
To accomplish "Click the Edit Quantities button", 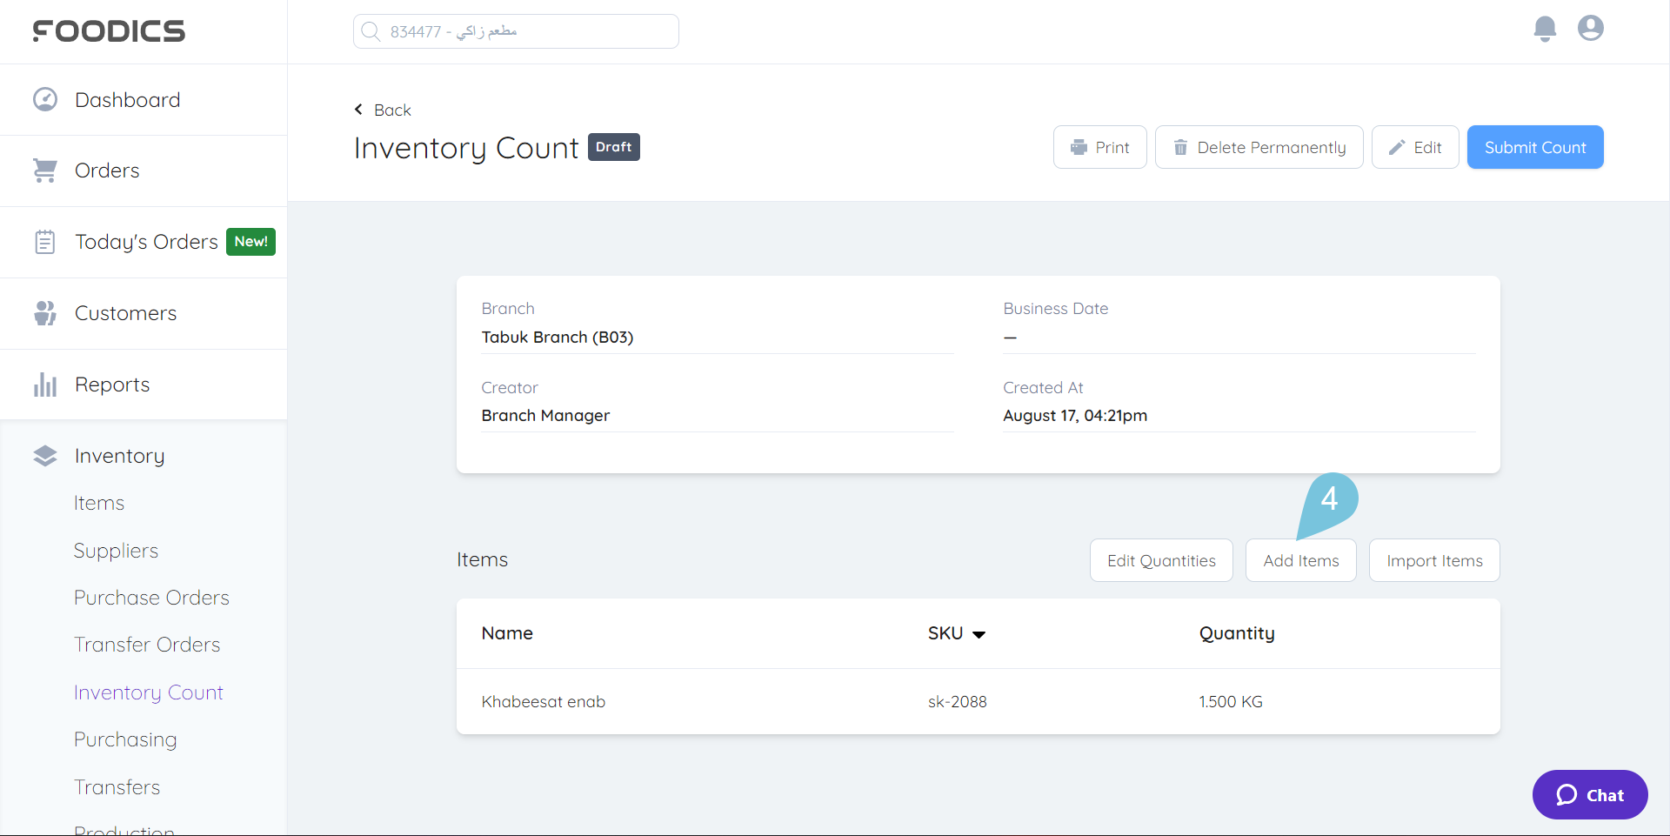I will click(1161, 560).
